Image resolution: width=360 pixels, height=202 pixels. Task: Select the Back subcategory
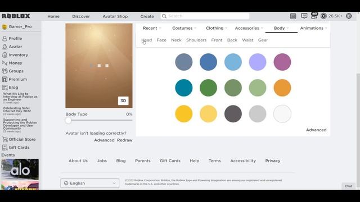tap(232, 40)
